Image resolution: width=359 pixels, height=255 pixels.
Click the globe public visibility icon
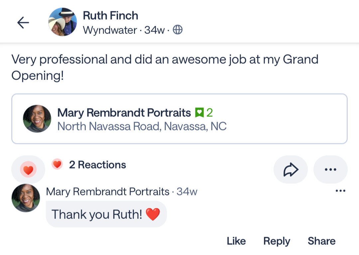(178, 30)
